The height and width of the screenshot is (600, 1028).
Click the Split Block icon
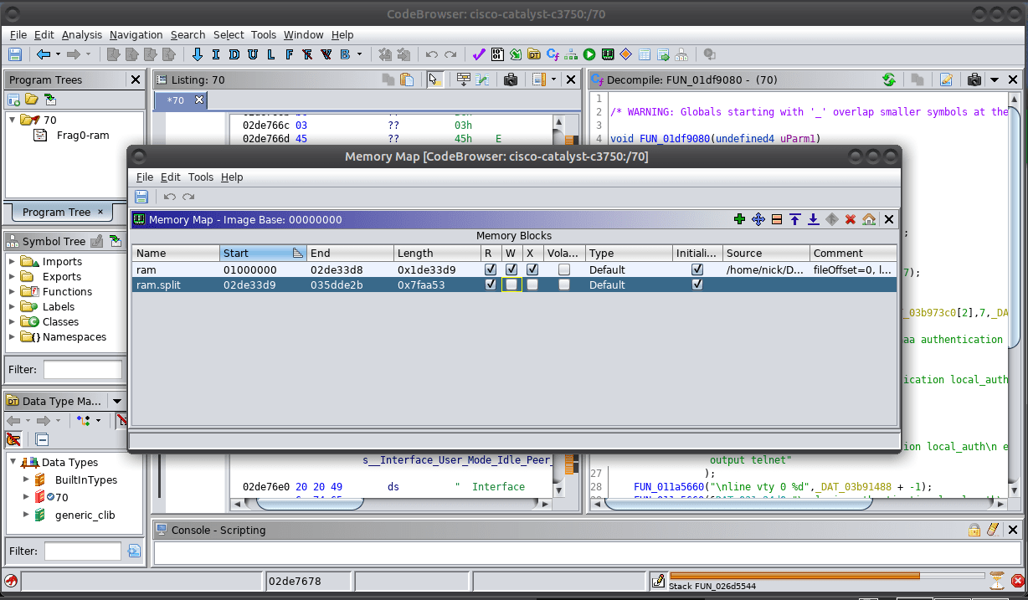coord(777,219)
